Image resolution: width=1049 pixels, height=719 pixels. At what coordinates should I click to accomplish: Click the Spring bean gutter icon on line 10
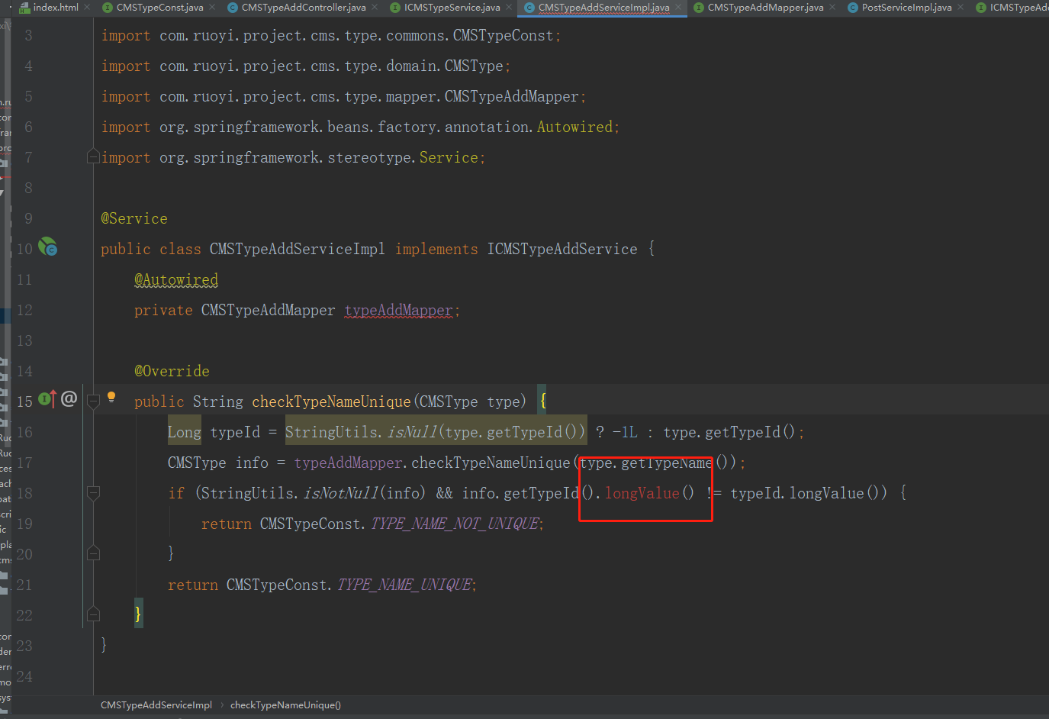click(47, 247)
